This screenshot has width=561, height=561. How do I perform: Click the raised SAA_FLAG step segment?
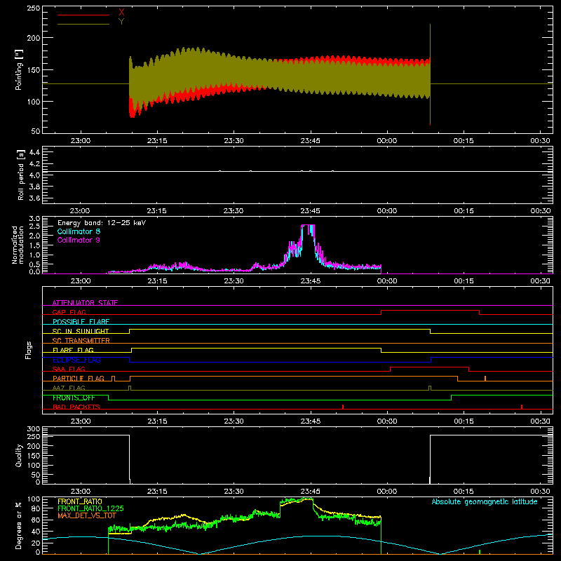tap(429, 367)
